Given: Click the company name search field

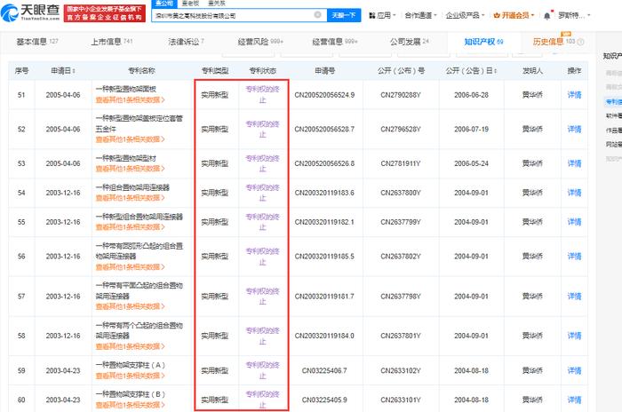Looking at the screenshot, I should click(234, 15).
